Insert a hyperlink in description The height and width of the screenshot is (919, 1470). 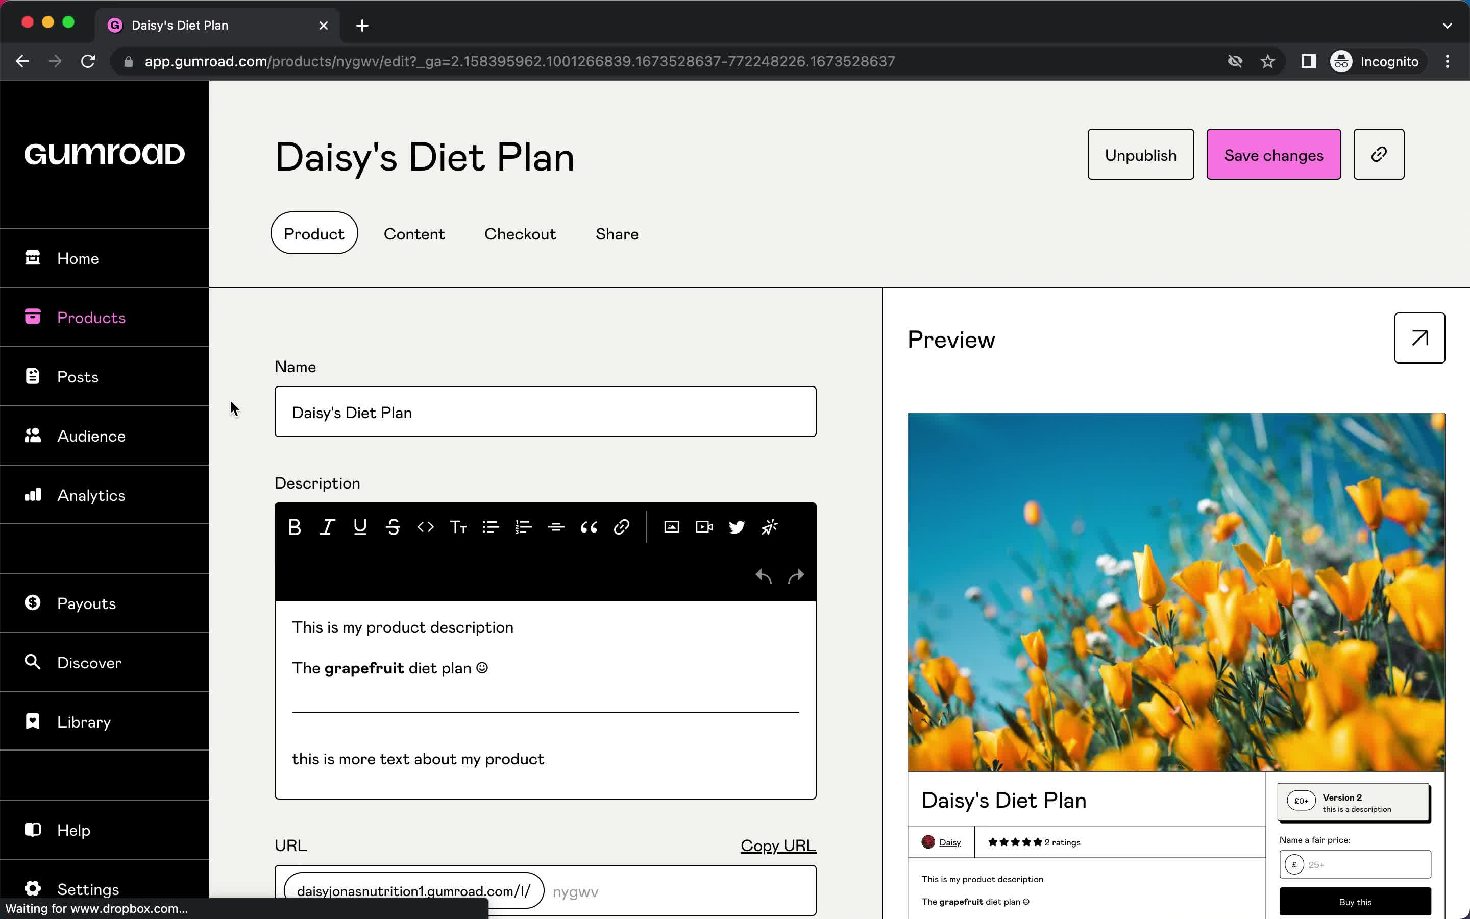click(x=622, y=527)
